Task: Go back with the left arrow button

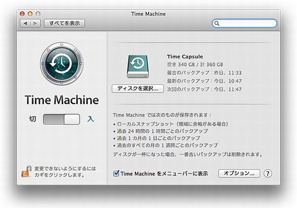Action: pyautogui.click(x=25, y=23)
